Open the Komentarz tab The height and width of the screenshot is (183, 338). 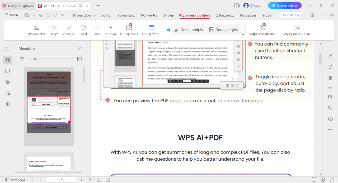(x=126, y=15)
